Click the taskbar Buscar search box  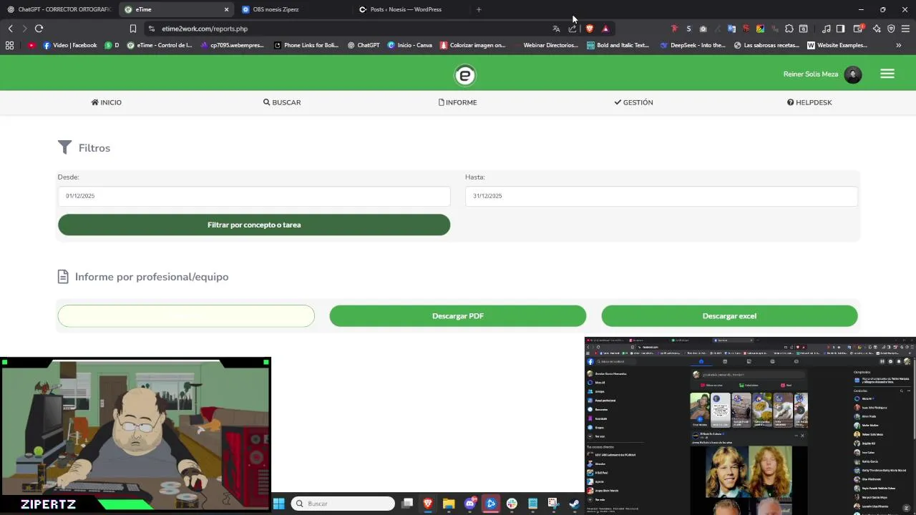pyautogui.click(x=344, y=504)
